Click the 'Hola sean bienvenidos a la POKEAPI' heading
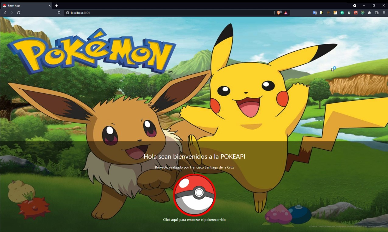This screenshot has height=232, width=388. [x=194, y=156]
